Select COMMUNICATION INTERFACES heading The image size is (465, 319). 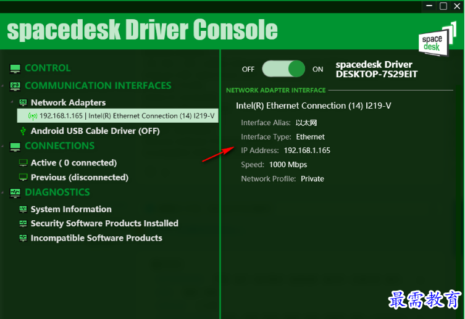point(98,86)
